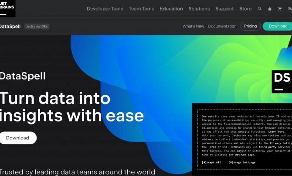This screenshot has width=292, height=176.
Task: Open the JetBrains logo home link
Action: coord(7,8)
